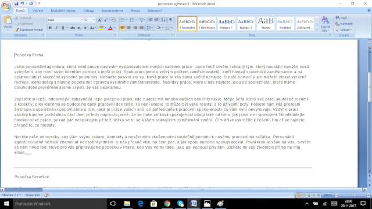Click the Kopírovat formát painter
The image size is (372, 209).
pos(29,30)
